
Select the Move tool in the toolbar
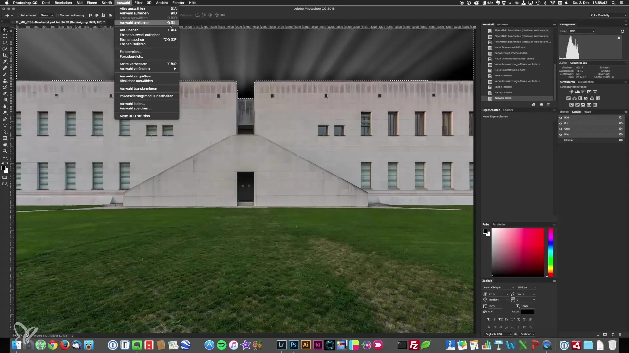point(5,30)
